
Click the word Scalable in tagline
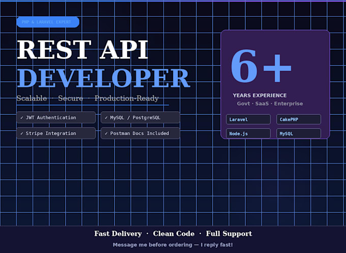click(32, 98)
